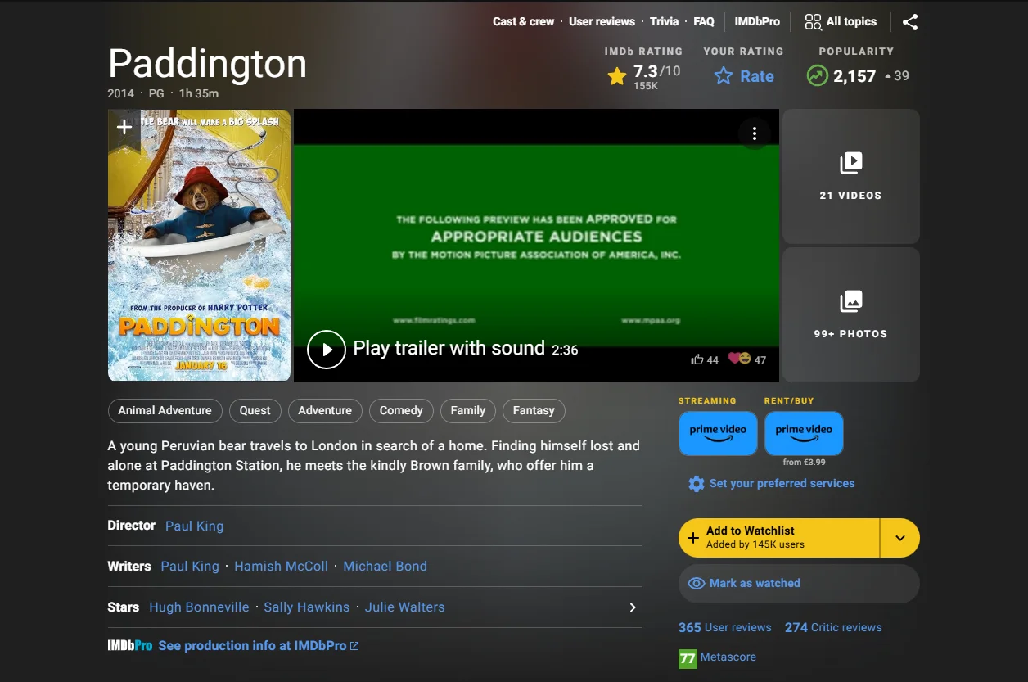Play the trailer with sound
The height and width of the screenshot is (682, 1028).
(x=327, y=349)
